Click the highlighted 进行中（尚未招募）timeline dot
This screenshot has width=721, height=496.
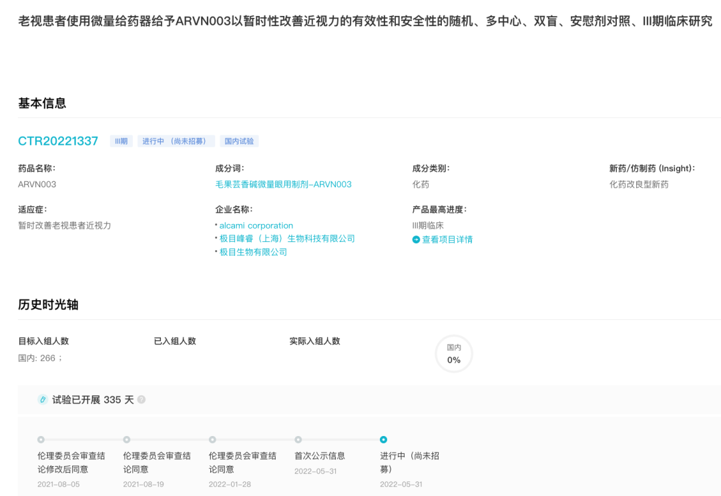pos(383,440)
